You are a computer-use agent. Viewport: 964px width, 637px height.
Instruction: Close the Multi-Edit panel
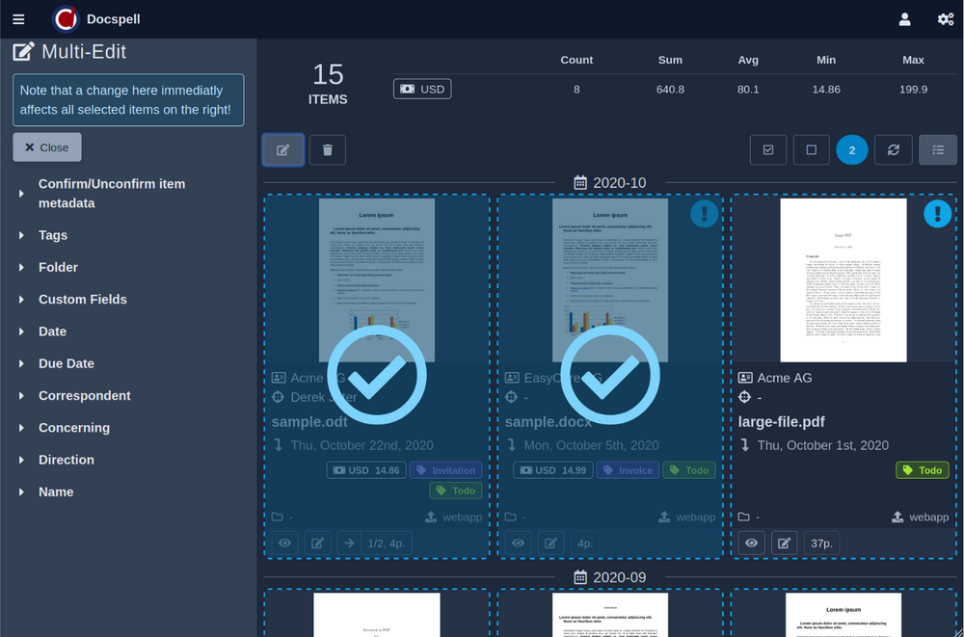coord(47,147)
